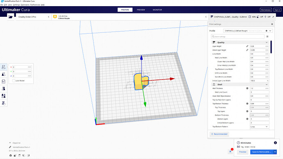Click the Initial Layer Line Width field
Image resolution: width=283 pixels, height=159 pixels.
point(259,81)
